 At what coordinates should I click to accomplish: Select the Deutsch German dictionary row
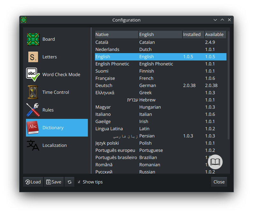point(161,85)
